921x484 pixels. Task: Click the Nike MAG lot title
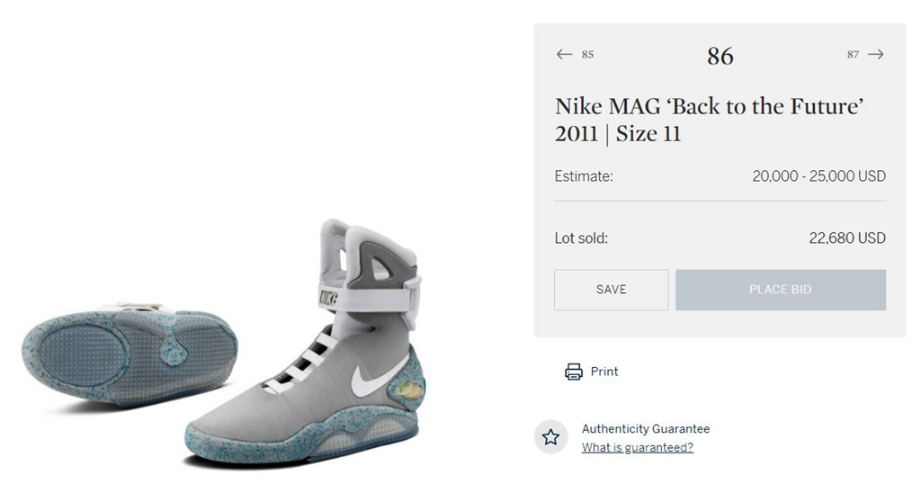click(x=709, y=120)
